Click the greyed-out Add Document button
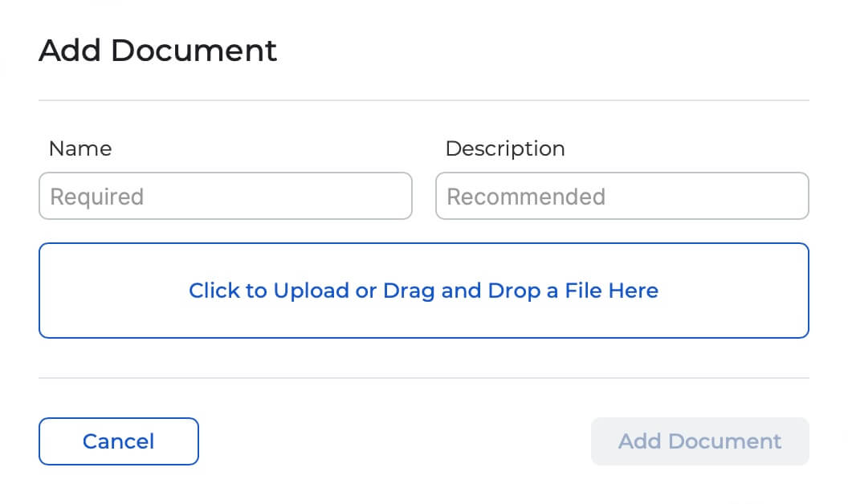The height and width of the screenshot is (504, 848). tap(699, 441)
